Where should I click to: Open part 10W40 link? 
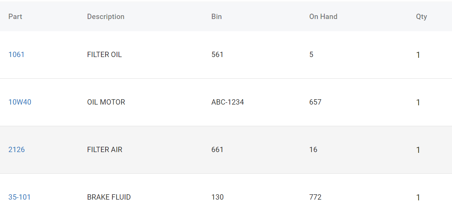click(x=20, y=102)
